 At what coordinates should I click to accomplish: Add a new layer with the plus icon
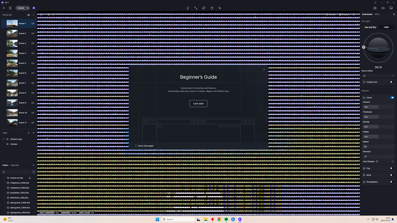[28, 133]
